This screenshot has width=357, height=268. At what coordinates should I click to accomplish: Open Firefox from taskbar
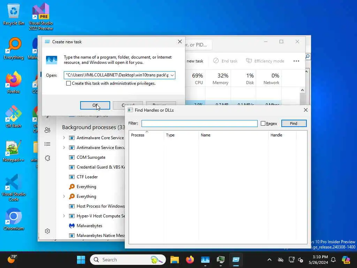pyautogui.click(x=190, y=260)
